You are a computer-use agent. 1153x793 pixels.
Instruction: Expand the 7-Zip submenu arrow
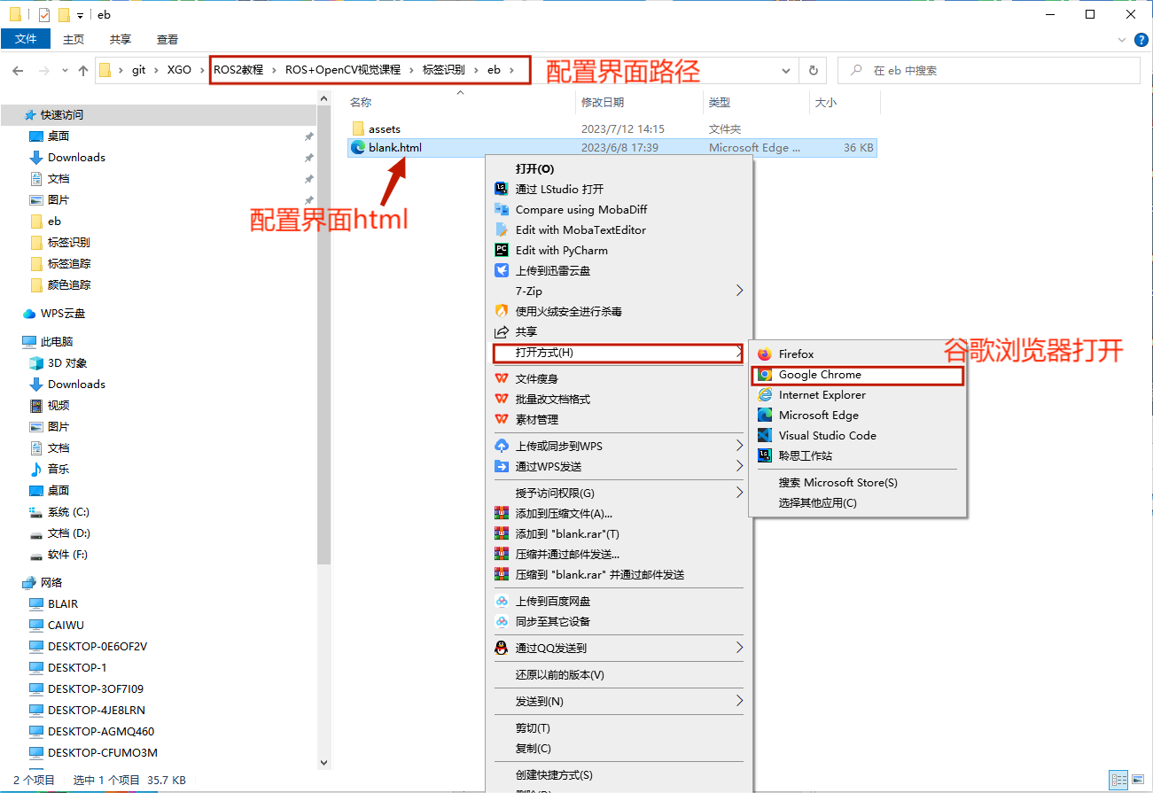(739, 292)
